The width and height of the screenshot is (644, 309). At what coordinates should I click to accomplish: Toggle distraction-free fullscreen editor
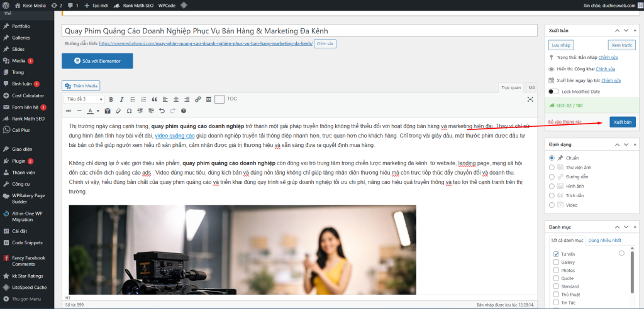[530, 99]
